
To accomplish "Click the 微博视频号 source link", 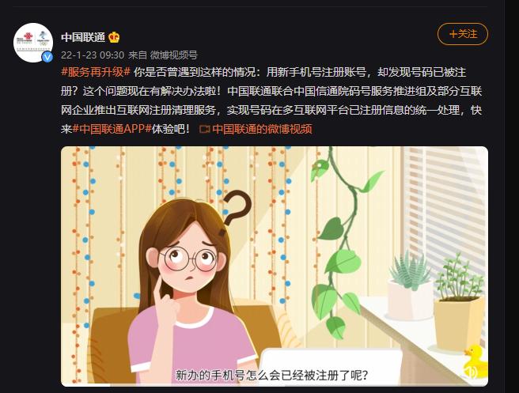I will (x=174, y=55).
